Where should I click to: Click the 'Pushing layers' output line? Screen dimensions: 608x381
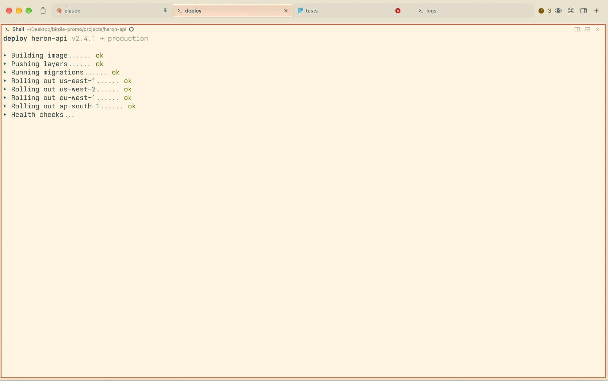point(54,64)
